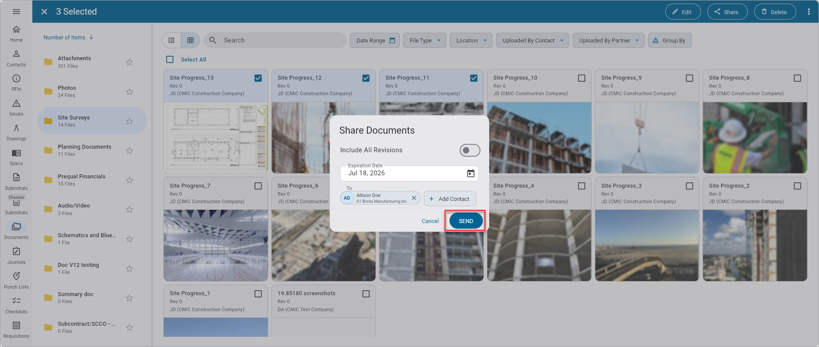
Task: Open Specs from the sidebar
Action: tap(16, 157)
